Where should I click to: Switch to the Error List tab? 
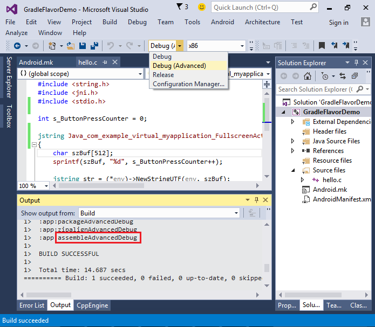(x=32, y=305)
